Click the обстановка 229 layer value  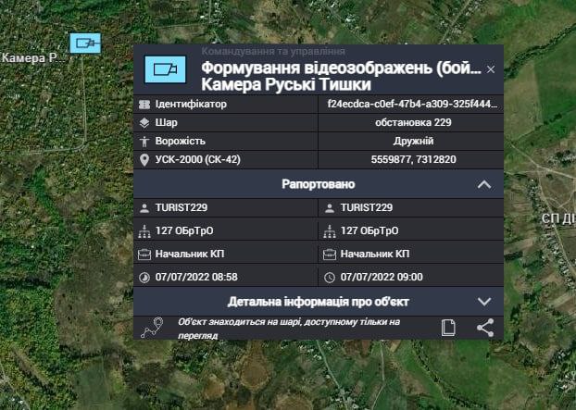[x=413, y=122]
